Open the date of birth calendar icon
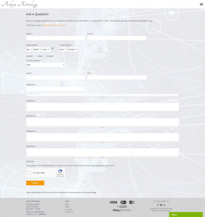Viewport: 205px width, 217px height. (52, 49)
